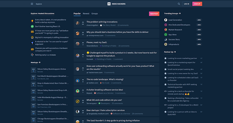Click Infoproducts group icon

point(165,44)
